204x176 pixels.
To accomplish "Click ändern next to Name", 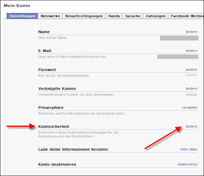I will [x=191, y=32].
